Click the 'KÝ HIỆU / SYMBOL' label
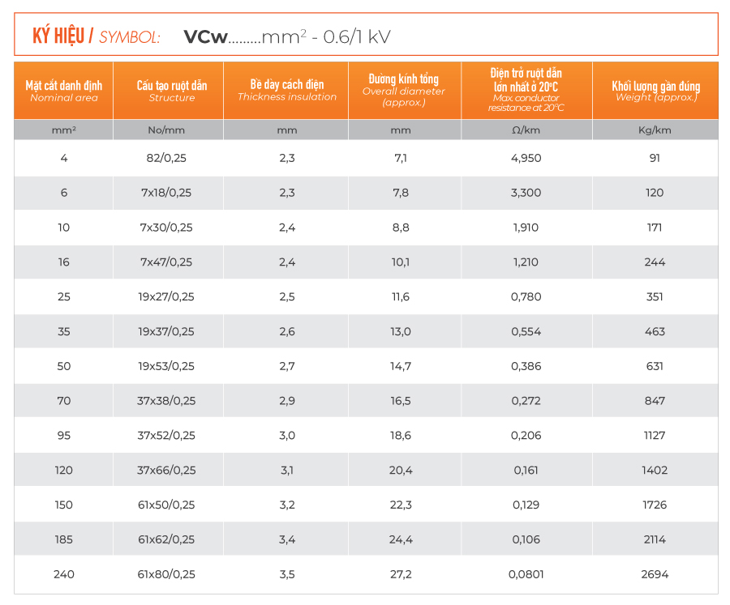Image resolution: width=730 pixels, height=605 pixels. click(x=95, y=36)
